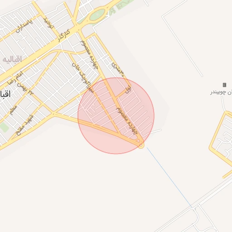The width and height of the screenshot is (232, 232).
Task: Select the پاسداران street label
Action: (24, 26)
